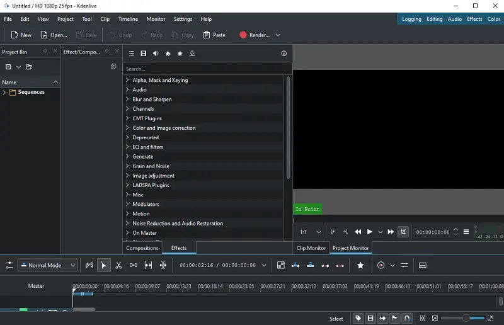Image resolution: width=504 pixels, height=325 pixels.
Task: Show audio effects (speaker icon) only
Action: (156, 54)
